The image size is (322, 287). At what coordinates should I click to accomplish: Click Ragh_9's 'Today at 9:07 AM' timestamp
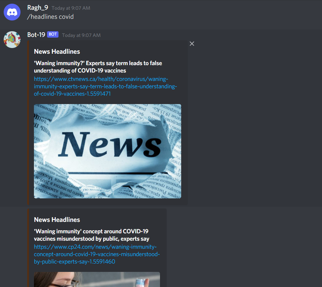71,8
